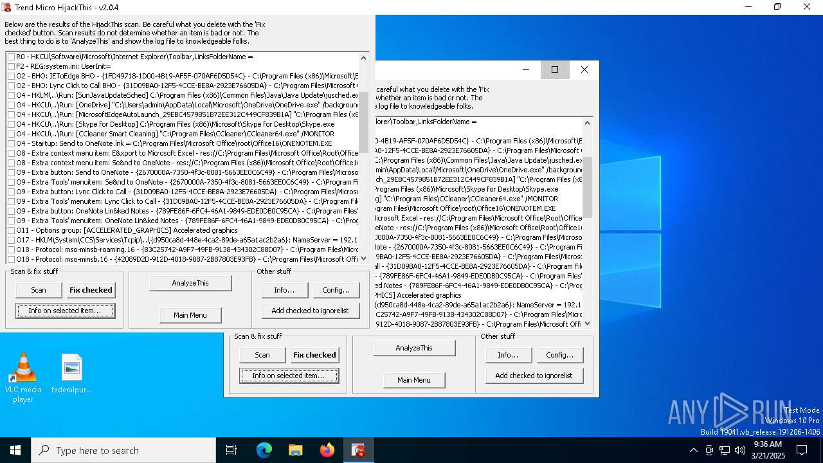The width and height of the screenshot is (823, 463).
Task: Select O18 Protocol mso-minsb-roaming.16 row
Action: pyautogui.click(x=187, y=250)
